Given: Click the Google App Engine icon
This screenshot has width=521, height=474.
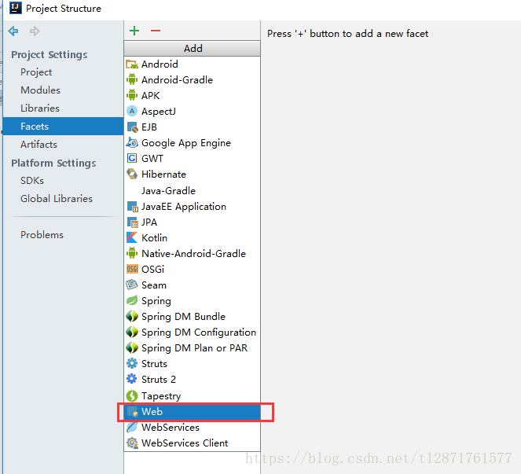Looking at the screenshot, I should click(x=132, y=143).
